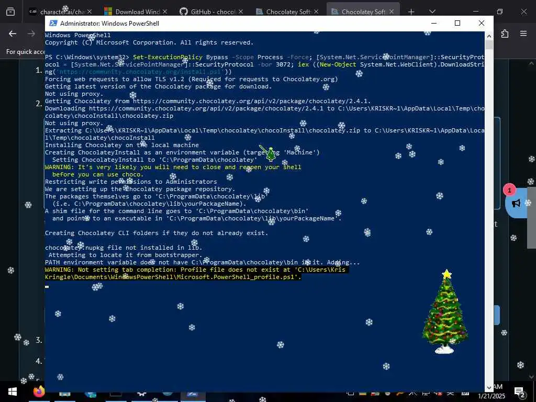Screen dimensions: 536x402
Task: Click 'Creating Chocolatey CLI folders' output line
Action: 157,233
